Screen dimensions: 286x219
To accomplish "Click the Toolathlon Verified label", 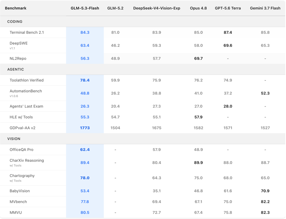I will tap(27, 80).
